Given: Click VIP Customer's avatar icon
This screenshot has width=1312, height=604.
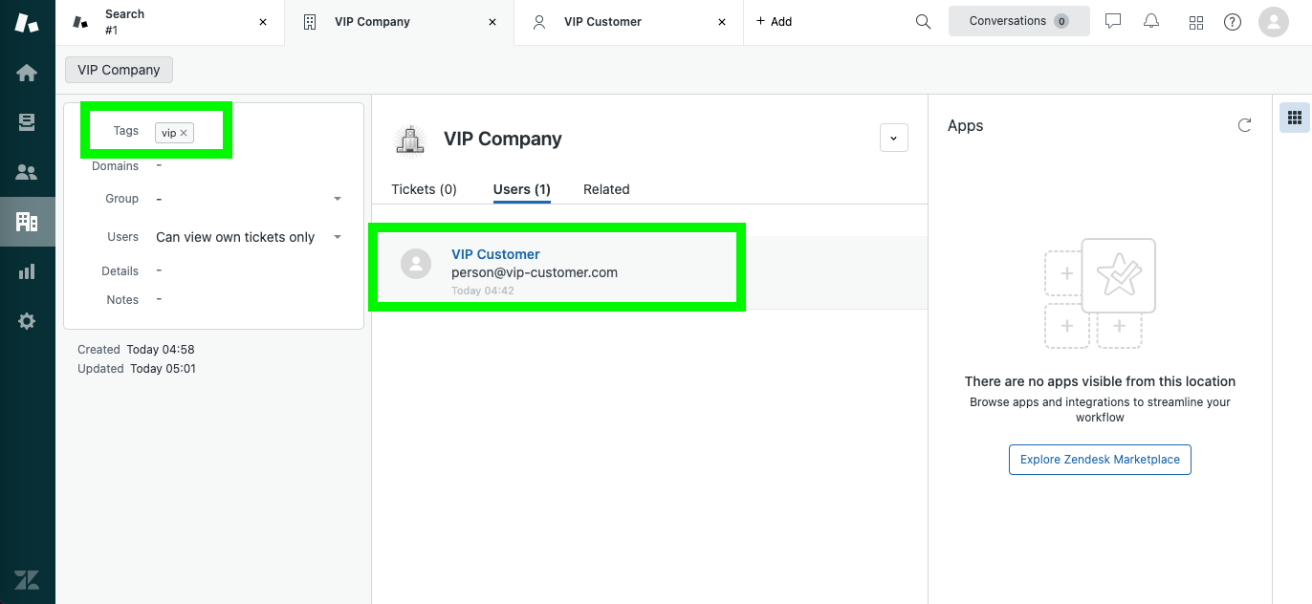Looking at the screenshot, I should (x=415, y=264).
